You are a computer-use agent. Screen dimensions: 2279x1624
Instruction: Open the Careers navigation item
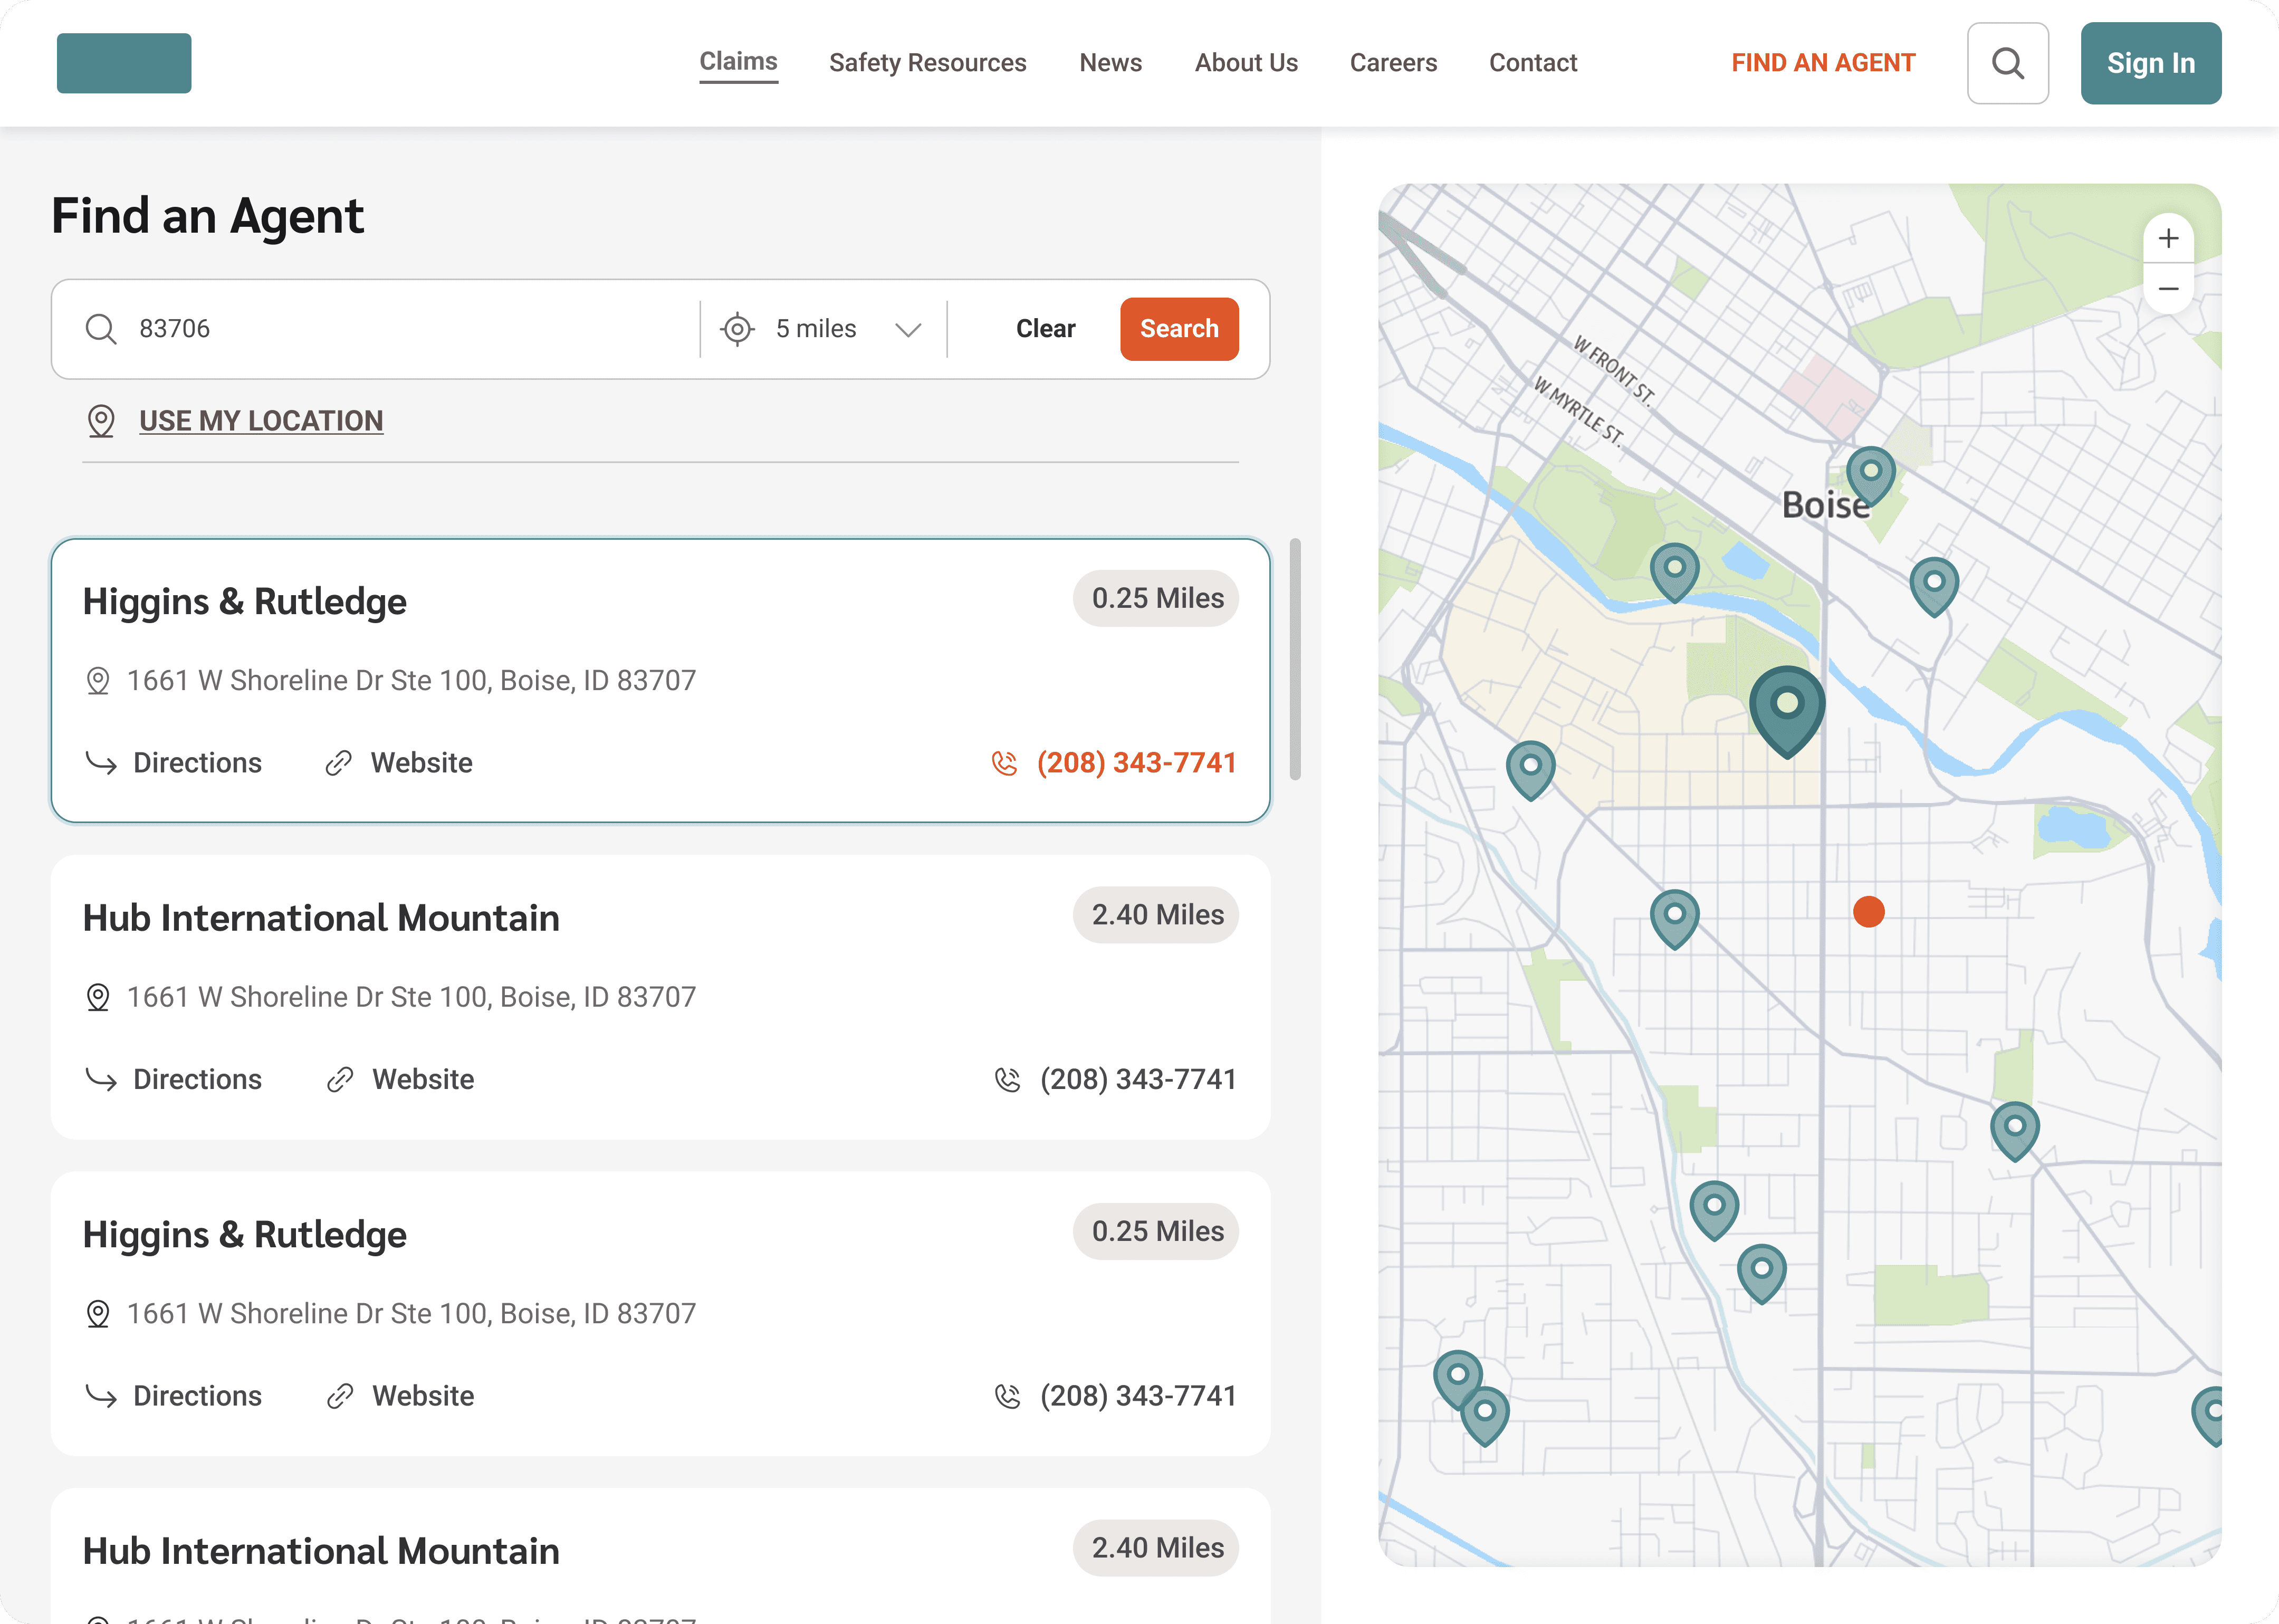(x=1393, y=63)
